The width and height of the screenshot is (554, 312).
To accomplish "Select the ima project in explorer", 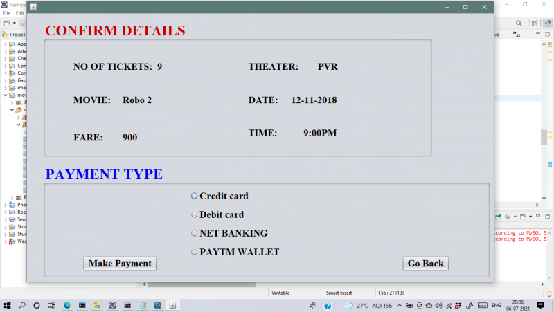I will [x=18, y=88].
